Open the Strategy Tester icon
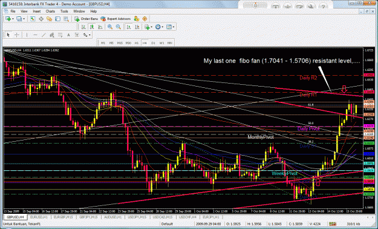The width and height of the screenshot is (378, 229). click(x=66, y=19)
